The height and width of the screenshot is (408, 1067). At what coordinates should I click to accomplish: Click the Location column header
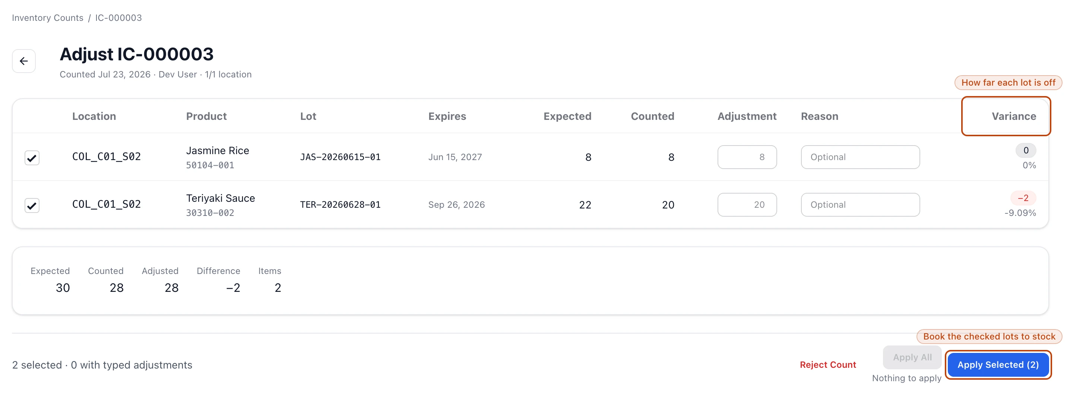[94, 116]
